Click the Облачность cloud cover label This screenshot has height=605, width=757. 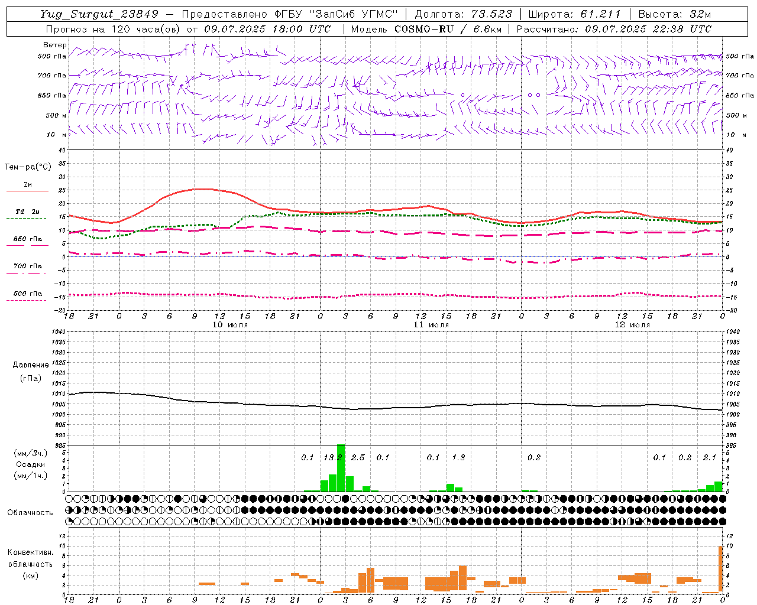pos(30,513)
